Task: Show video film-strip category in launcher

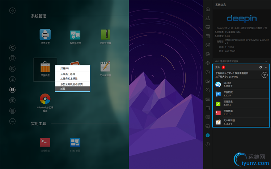Action: (x=12, y=58)
